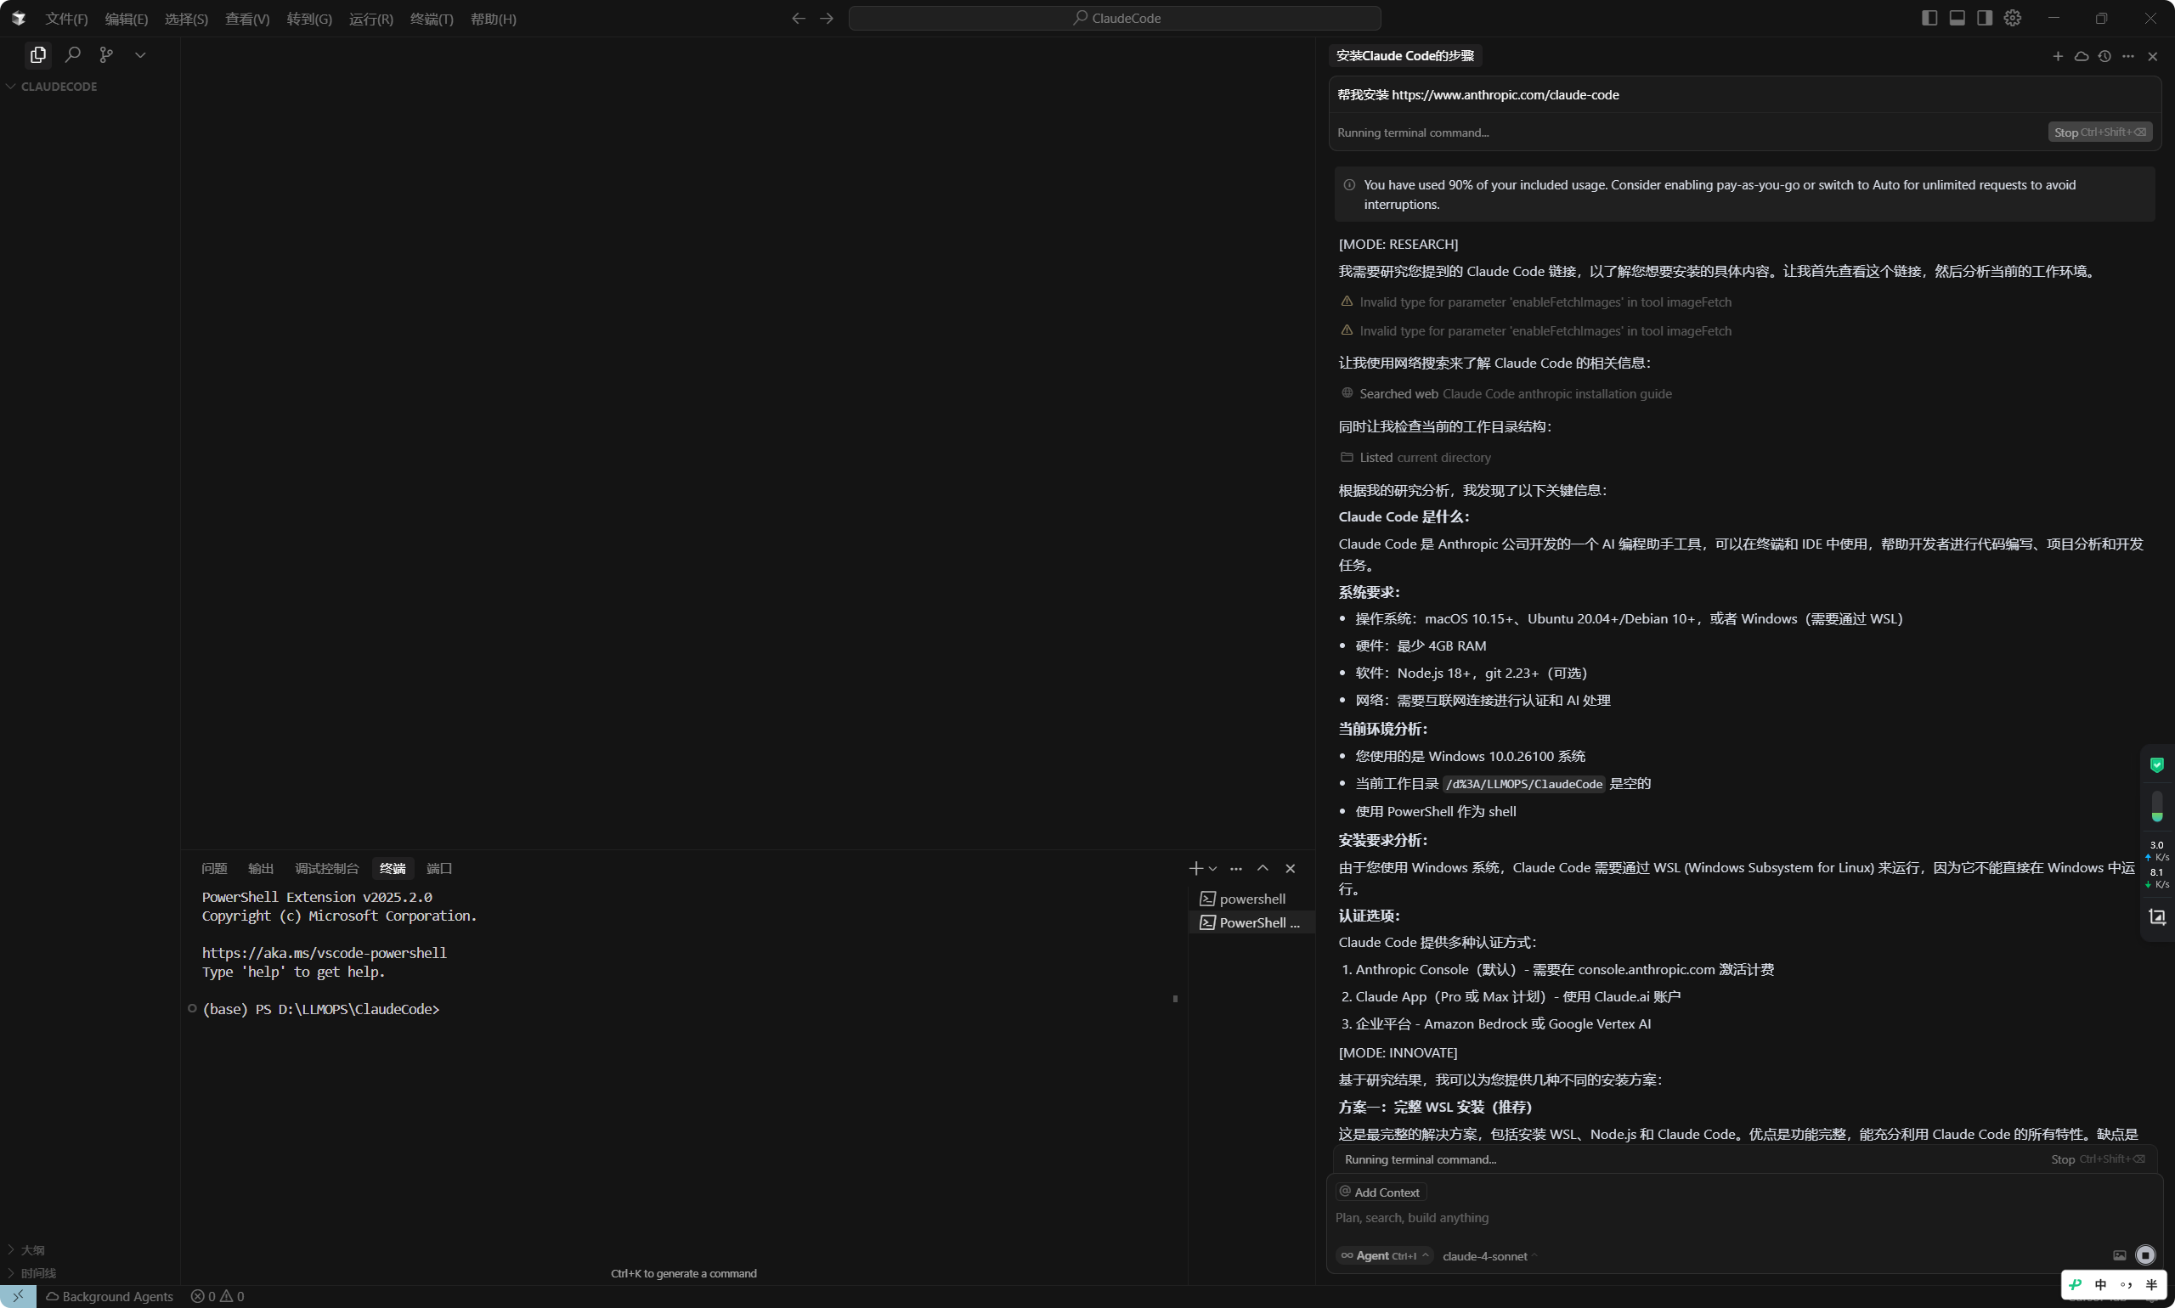Click the Stop button beside Running terminal command
The height and width of the screenshot is (1308, 2175).
pos(2099,132)
